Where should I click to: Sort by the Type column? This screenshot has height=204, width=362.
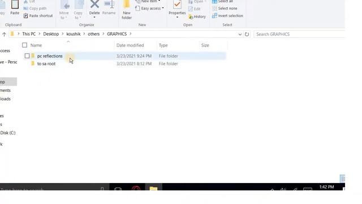pyautogui.click(x=163, y=45)
